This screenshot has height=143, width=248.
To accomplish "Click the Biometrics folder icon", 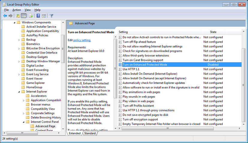I will tap(23, 44).
